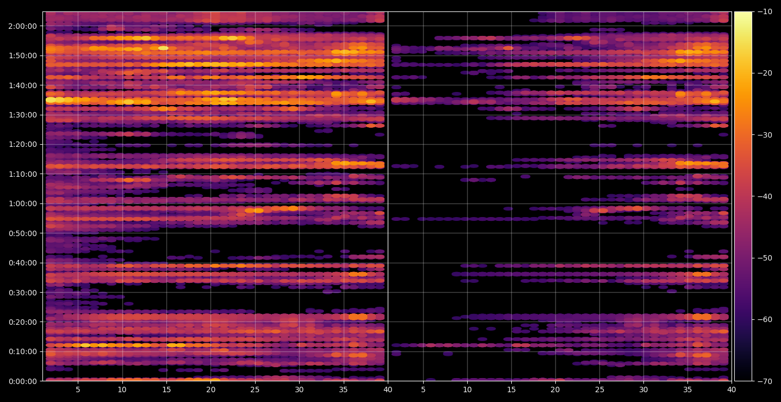781x402 pixels.
Task: Select x-axis label 40 ending right heatmap
Action: coord(732,389)
